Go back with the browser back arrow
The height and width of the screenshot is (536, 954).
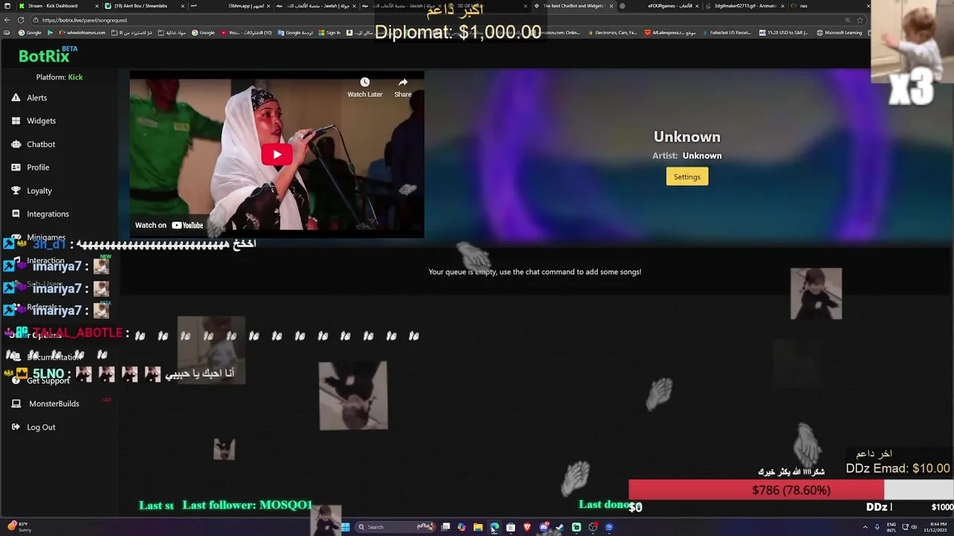click(x=7, y=20)
